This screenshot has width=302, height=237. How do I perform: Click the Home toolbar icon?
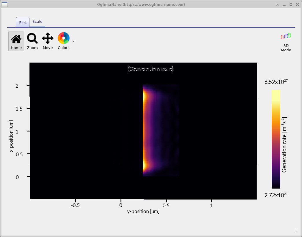point(16,41)
